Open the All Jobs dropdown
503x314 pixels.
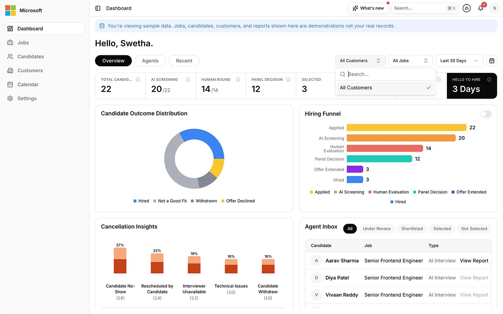[410, 61]
